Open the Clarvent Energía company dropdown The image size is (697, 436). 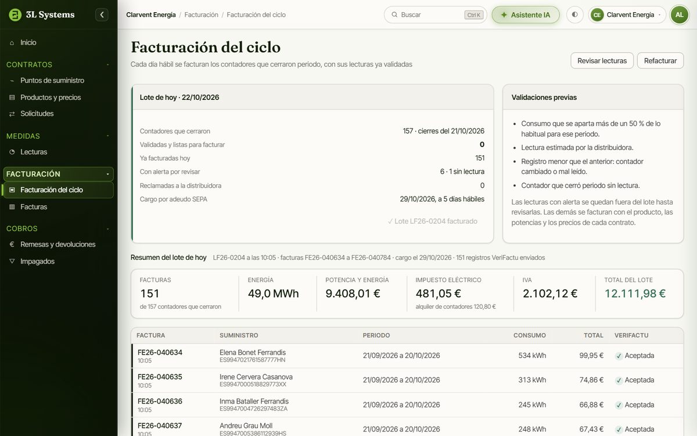(627, 15)
